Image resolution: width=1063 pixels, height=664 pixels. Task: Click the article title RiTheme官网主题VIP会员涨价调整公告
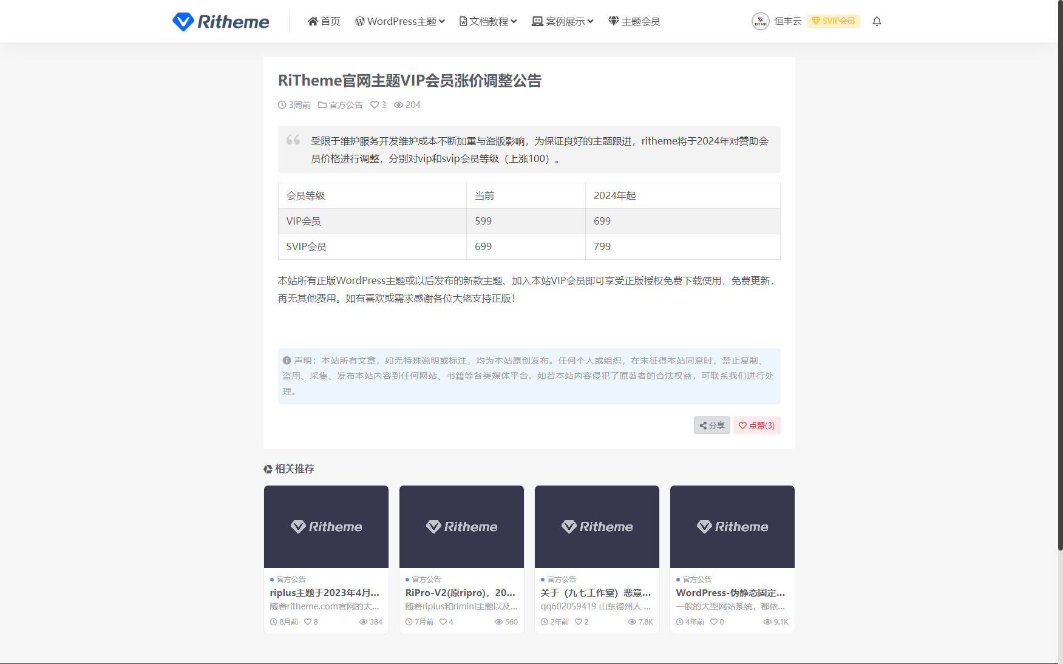(410, 81)
